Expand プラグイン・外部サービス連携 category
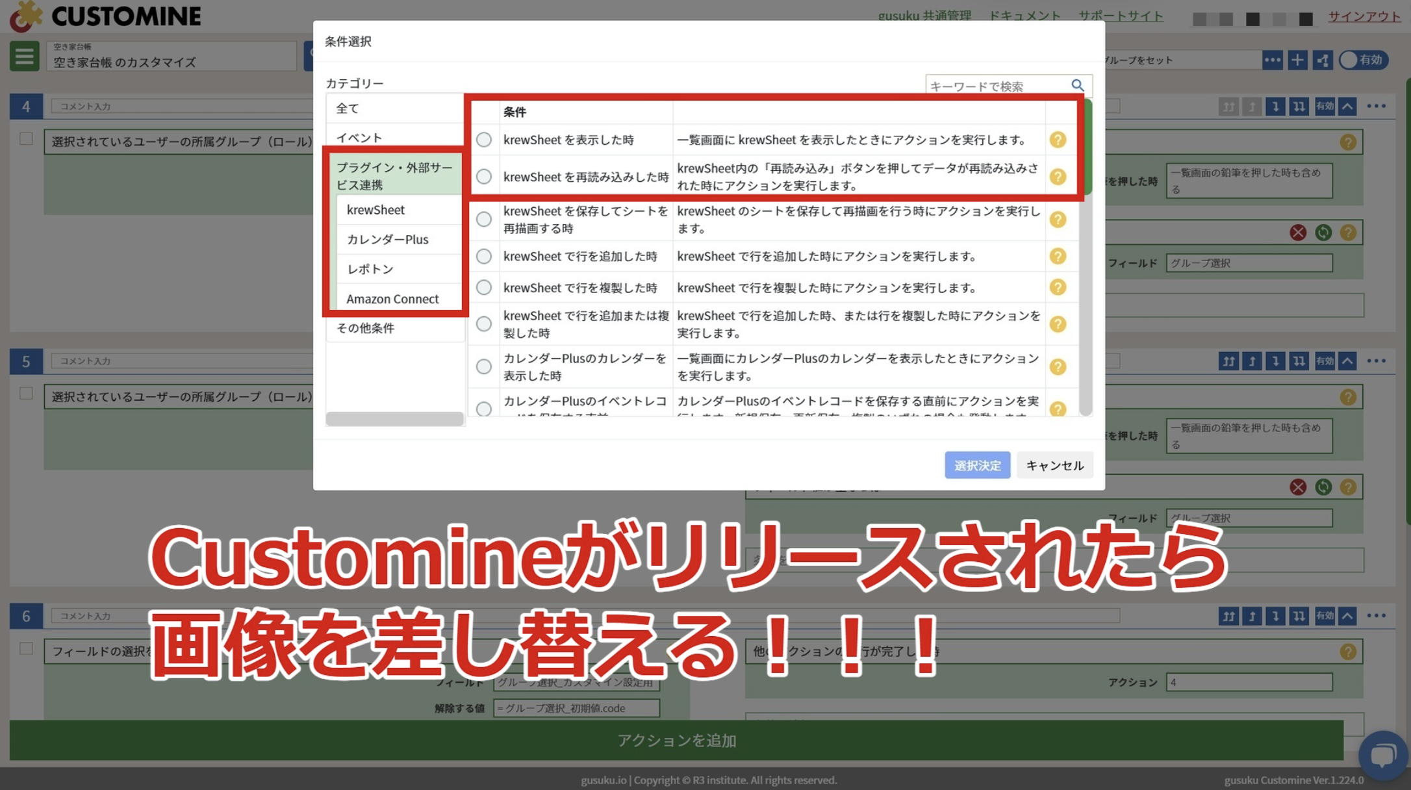1411x790 pixels. pyautogui.click(x=394, y=176)
